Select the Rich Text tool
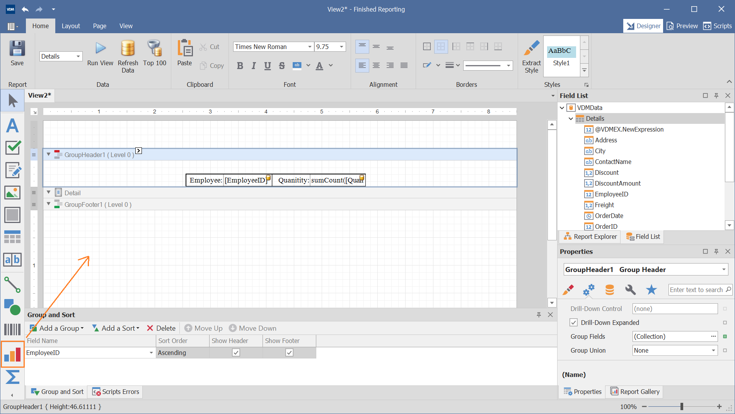 pyautogui.click(x=12, y=170)
